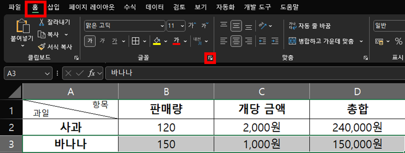The width and height of the screenshot is (405, 153).
Task: Open the 맑은 고딕 font name dropdown
Action: pos(162,26)
